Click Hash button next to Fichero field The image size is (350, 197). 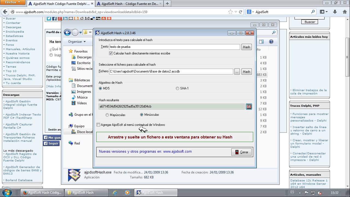click(246, 71)
